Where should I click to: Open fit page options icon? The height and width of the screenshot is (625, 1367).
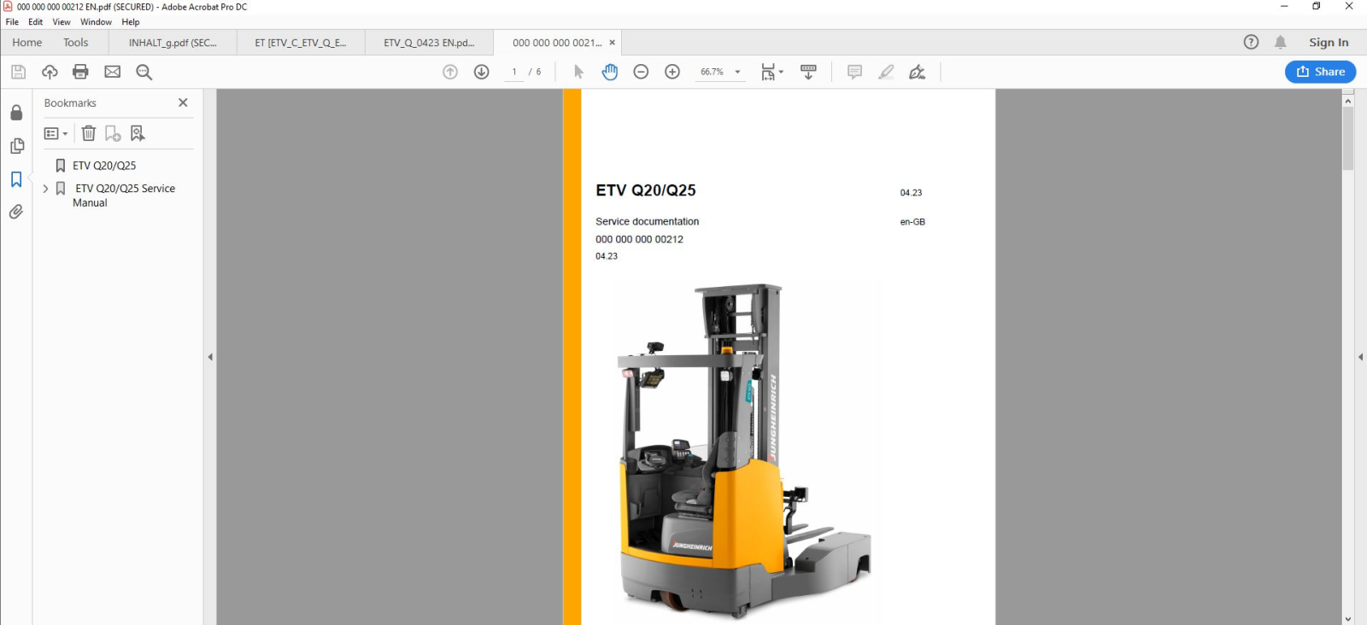coord(772,72)
